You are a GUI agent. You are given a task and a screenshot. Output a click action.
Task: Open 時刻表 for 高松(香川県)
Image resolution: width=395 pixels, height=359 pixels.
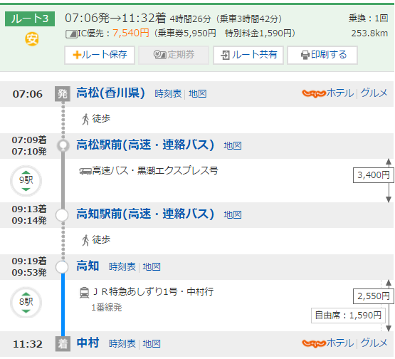click(x=168, y=94)
